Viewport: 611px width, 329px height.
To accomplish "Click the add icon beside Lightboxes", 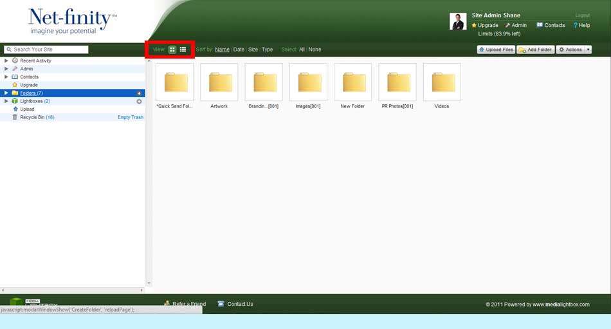I will (x=139, y=101).
